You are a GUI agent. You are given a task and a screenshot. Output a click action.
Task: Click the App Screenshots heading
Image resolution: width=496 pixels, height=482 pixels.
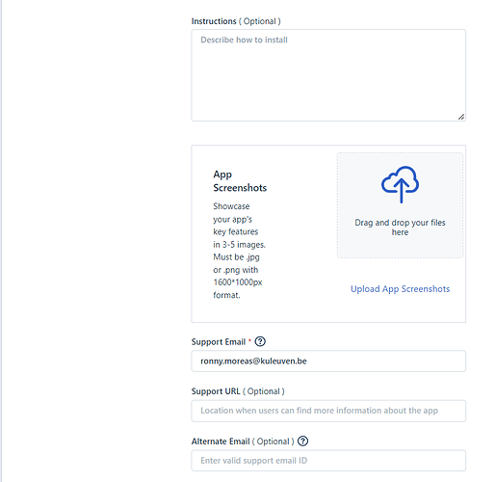(240, 181)
